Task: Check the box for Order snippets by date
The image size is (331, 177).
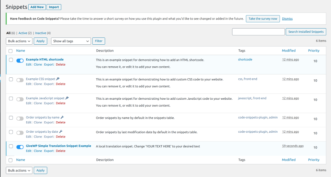Action: (11, 132)
